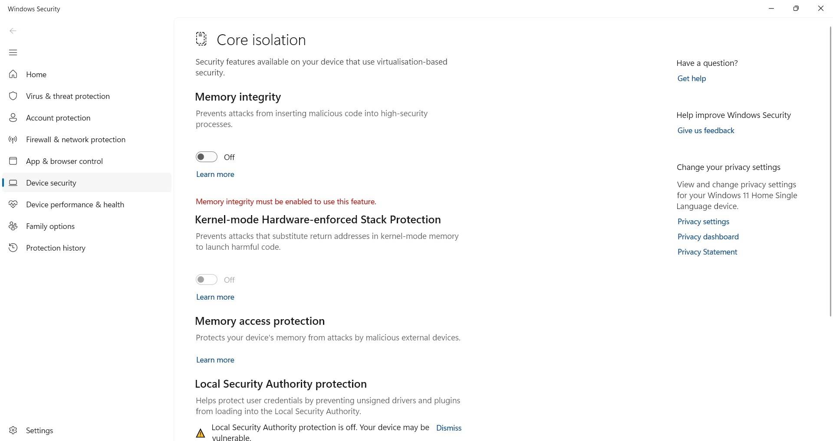The width and height of the screenshot is (833, 441).
Task: Select the Account protection person icon
Action: (x=13, y=118)
